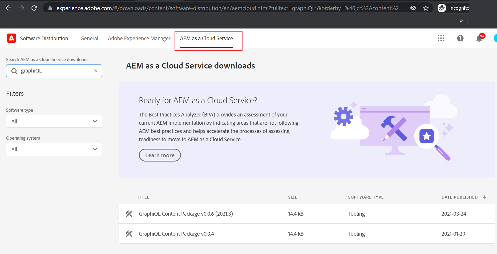Reload the browser page

34,8
